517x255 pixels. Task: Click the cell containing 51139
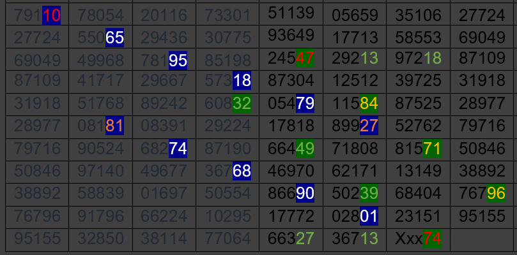pyautogui.click(x=291, y=15)
